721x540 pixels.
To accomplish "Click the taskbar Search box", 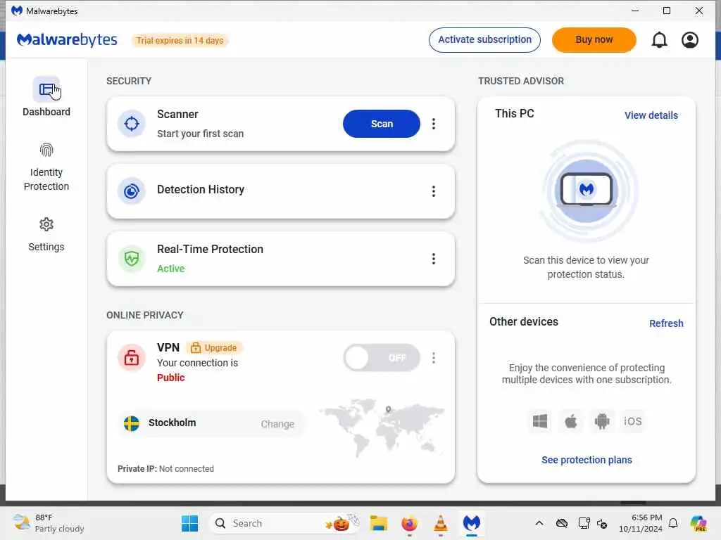I will point(284,523).
